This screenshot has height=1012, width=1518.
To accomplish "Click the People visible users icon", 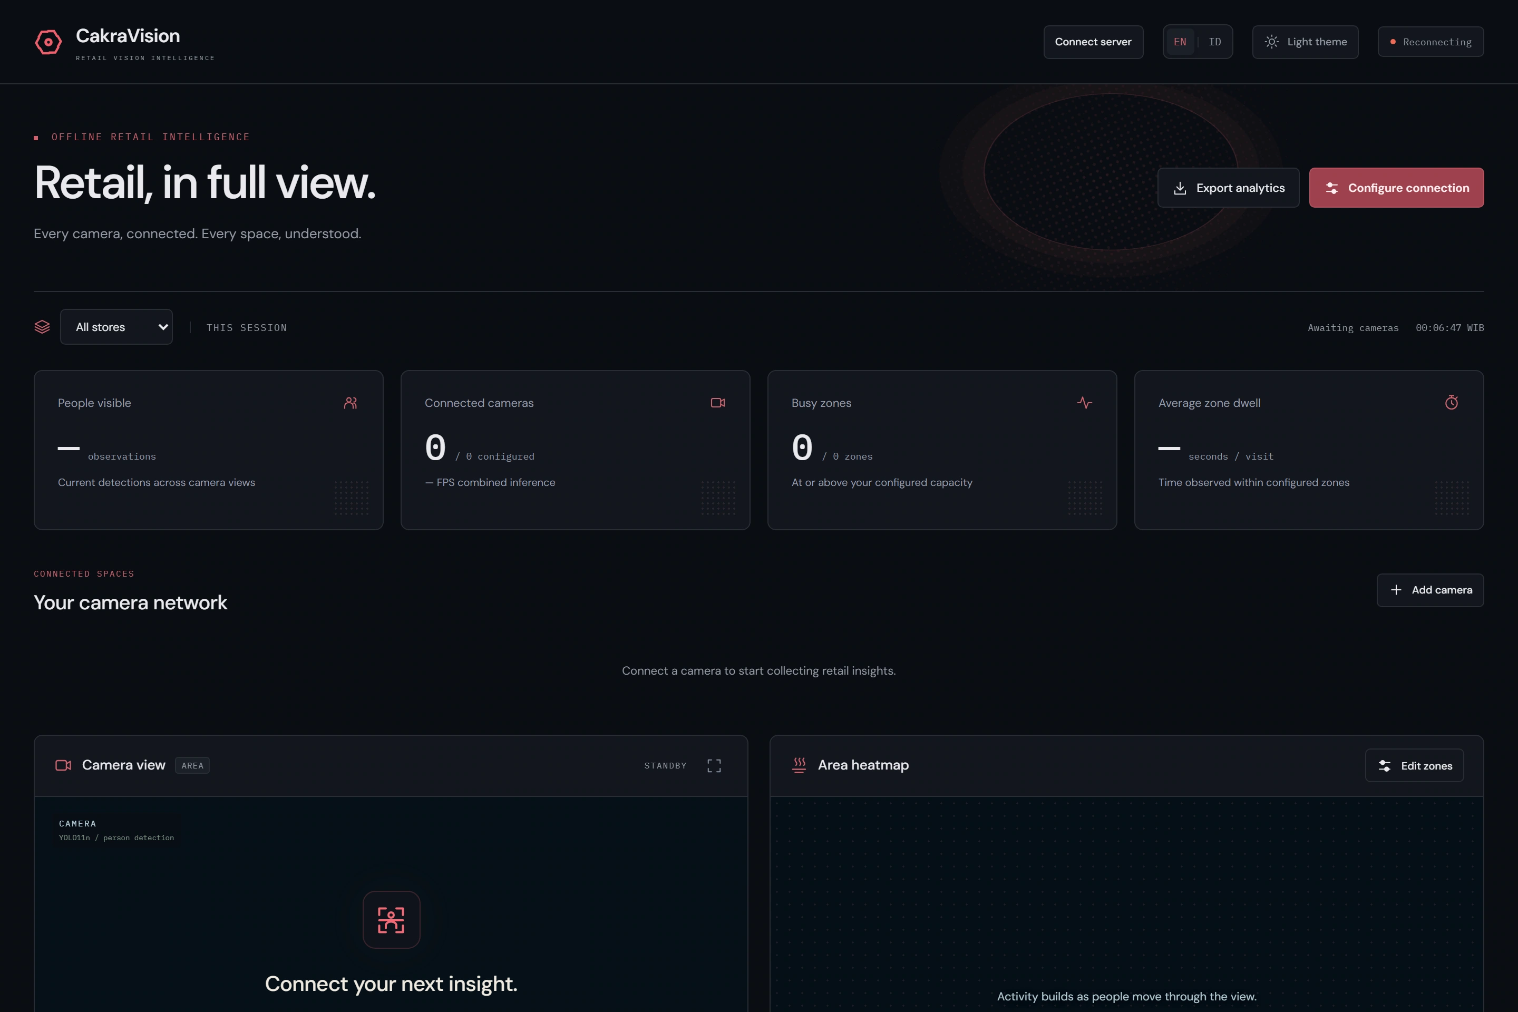I will (351, 403).
